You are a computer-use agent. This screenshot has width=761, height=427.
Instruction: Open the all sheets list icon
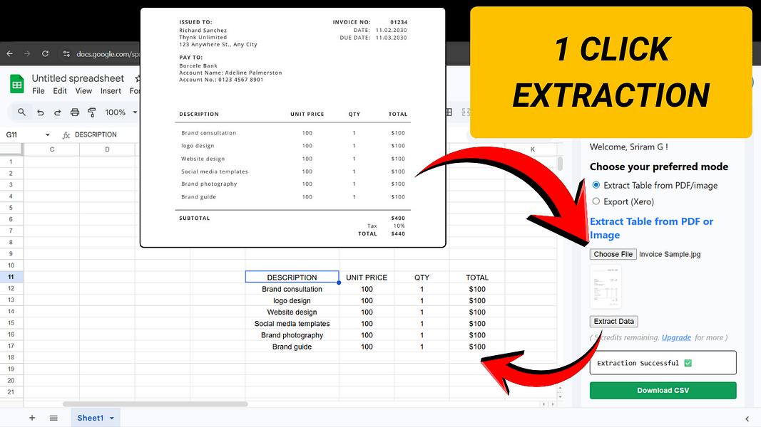tap(53, 418)
